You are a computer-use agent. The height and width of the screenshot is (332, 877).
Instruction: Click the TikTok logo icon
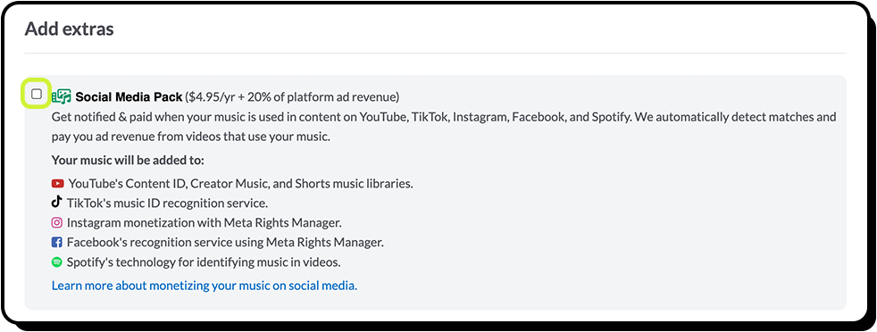point(56,202)
